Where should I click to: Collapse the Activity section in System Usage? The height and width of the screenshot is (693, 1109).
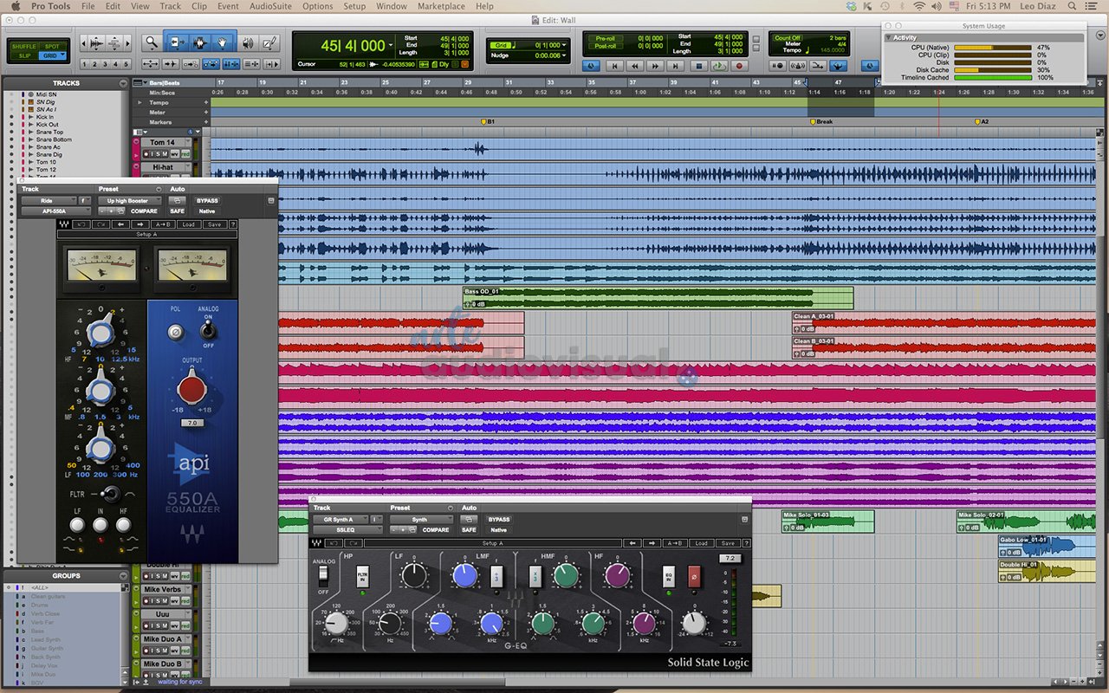point(889,38)
